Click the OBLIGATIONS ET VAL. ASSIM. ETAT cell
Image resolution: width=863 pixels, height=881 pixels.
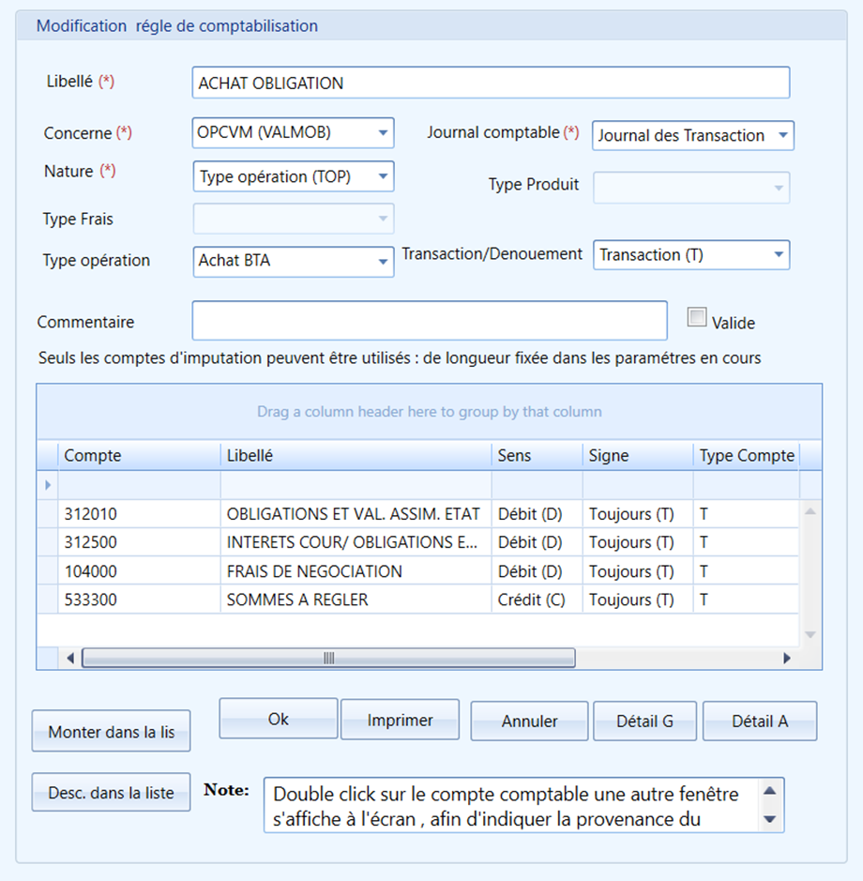pyautogui.click(x=356, y=514)
